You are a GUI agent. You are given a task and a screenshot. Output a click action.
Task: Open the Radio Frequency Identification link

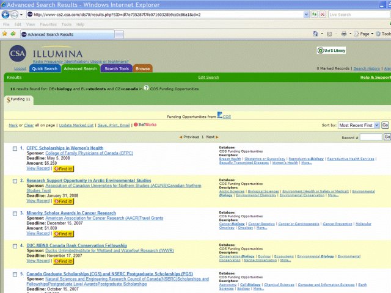(x=81, y=61)
